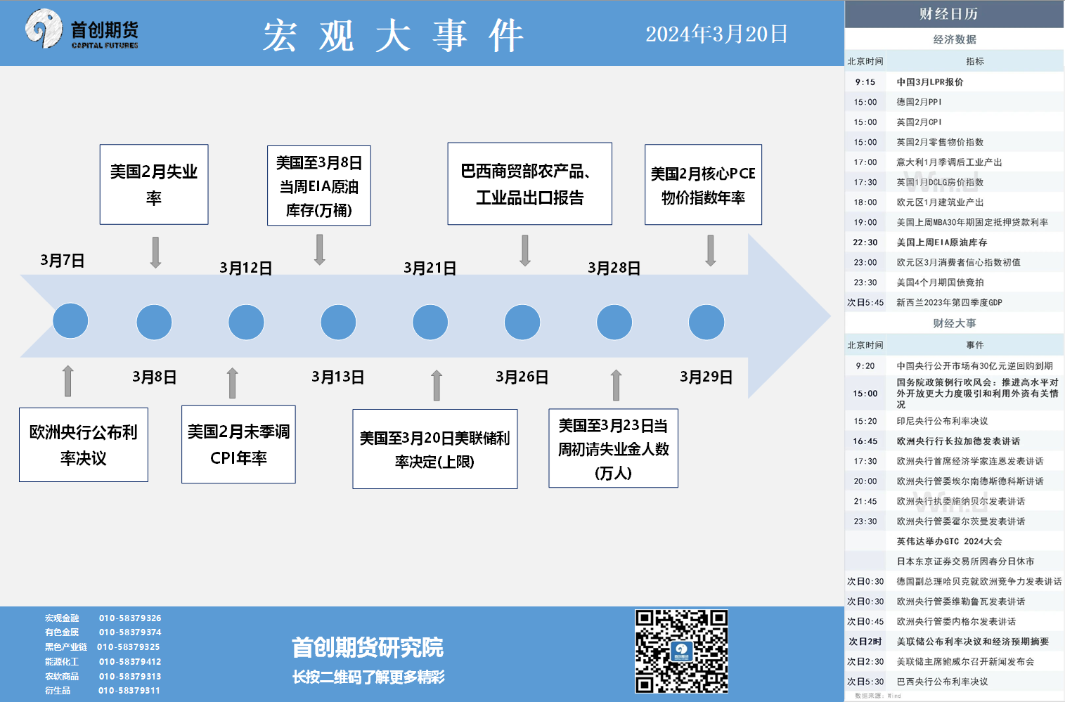Click the 首创期货研究院 footer title
The image size is (1065, 702).
[x=368, y=648]
